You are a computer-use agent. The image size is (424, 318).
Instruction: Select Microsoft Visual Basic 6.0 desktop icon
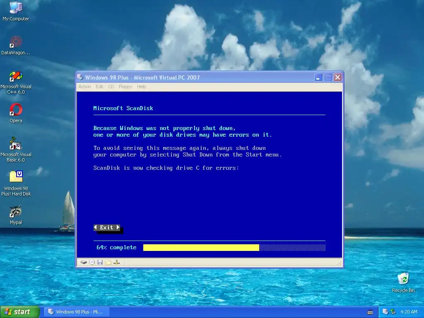coord(16,149)
